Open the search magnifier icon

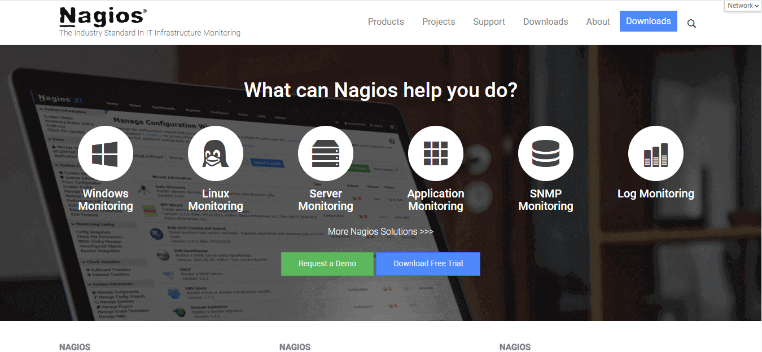coord(691,24)
